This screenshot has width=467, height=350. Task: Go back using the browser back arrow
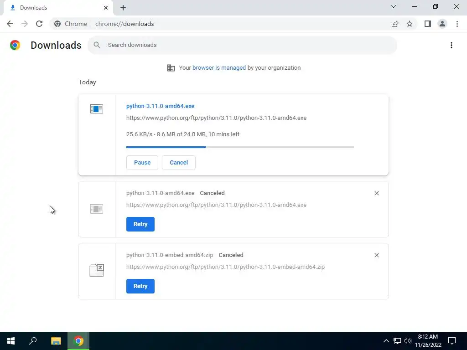pos(10,24)
